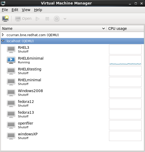Click the Running status under RHEL6minimal
145x152 pixels.
[24, 62]
